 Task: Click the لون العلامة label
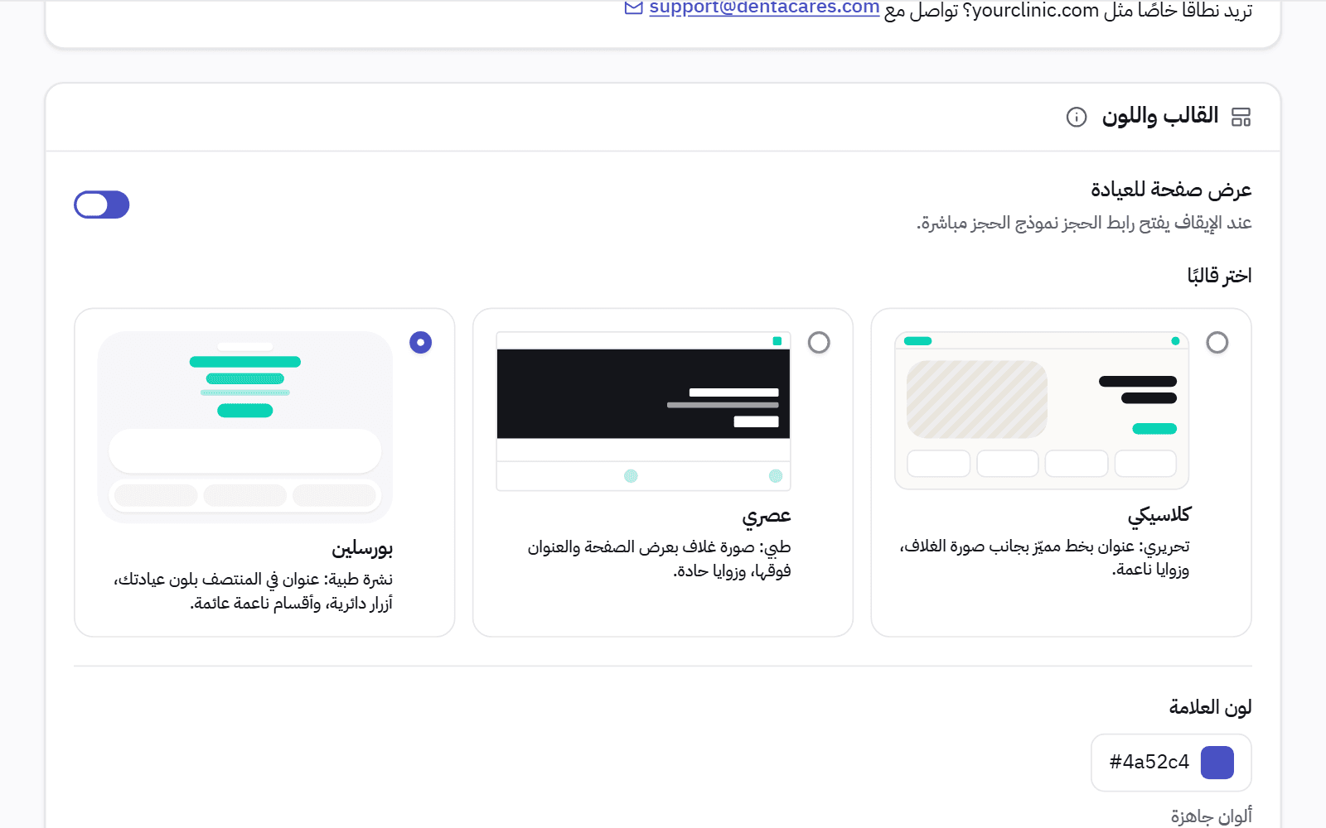coord(1210,707)
